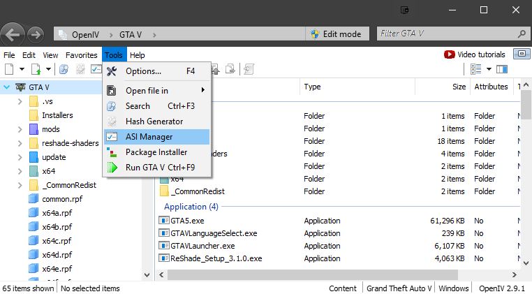Open the Edit menu
Viewport: 532px width, 294px height.
point(29,55)
